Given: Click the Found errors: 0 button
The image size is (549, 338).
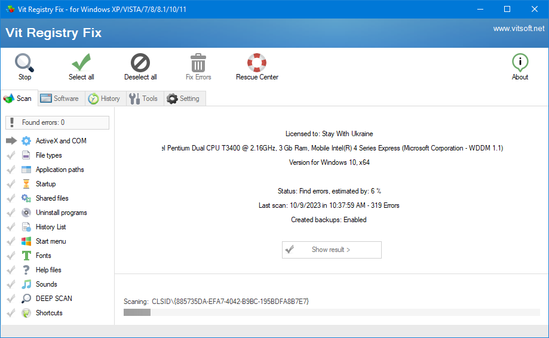Looking at the screenshot, I should [57, 122].
